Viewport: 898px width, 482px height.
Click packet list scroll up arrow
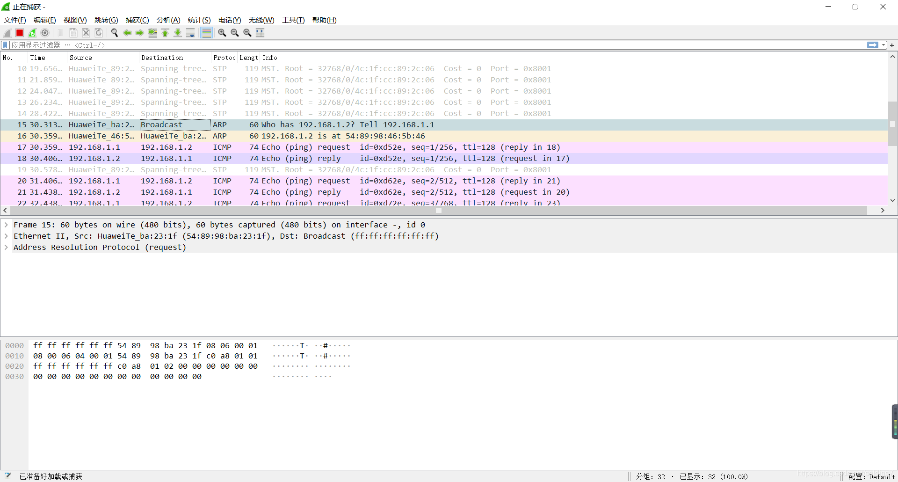click(x=892, y=57)
